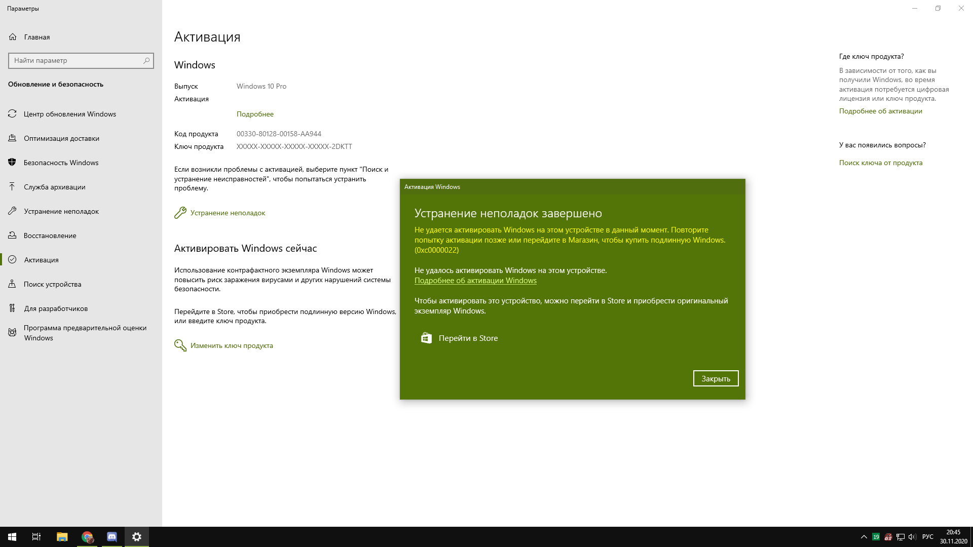Open Подробнее об активации Windows link in dialog
This screenshot has height=547, width=973.
click(x=475, y=281)
